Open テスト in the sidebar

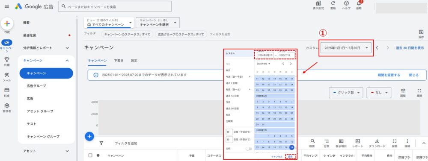[x=31, y=124]
